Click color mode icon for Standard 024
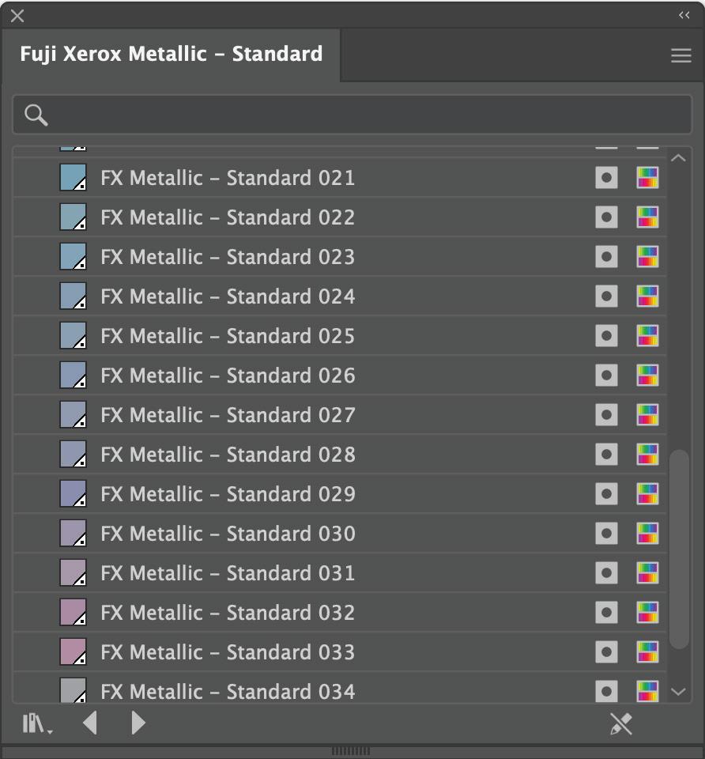 pyautogui.click(x=647, y=296)
